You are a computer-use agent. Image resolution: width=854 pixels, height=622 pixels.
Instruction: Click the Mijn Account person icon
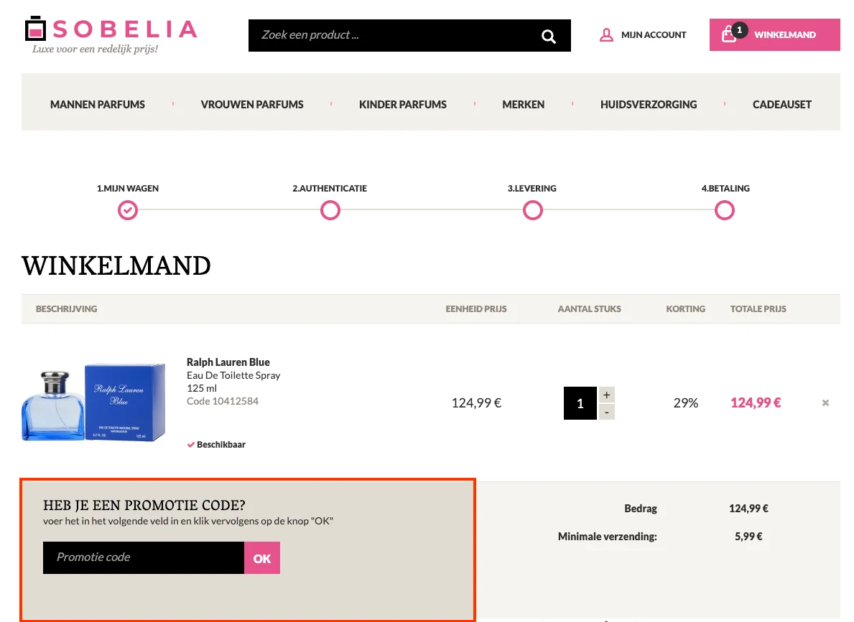pos(606,34)
